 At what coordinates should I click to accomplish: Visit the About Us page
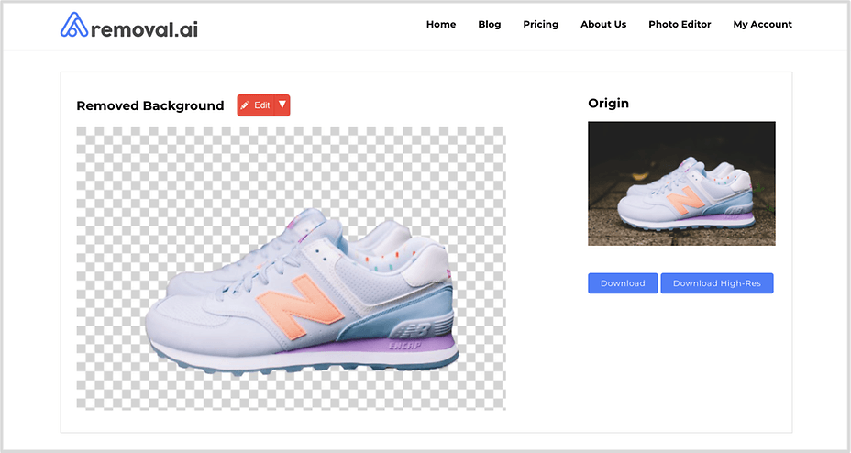pyautogui.click(x=603, y=25)
